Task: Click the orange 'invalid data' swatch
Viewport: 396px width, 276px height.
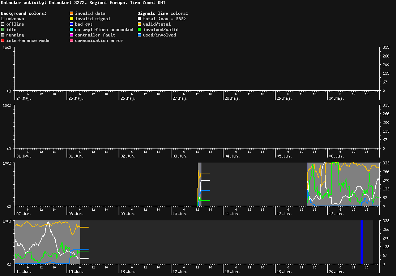Action: 72,13
